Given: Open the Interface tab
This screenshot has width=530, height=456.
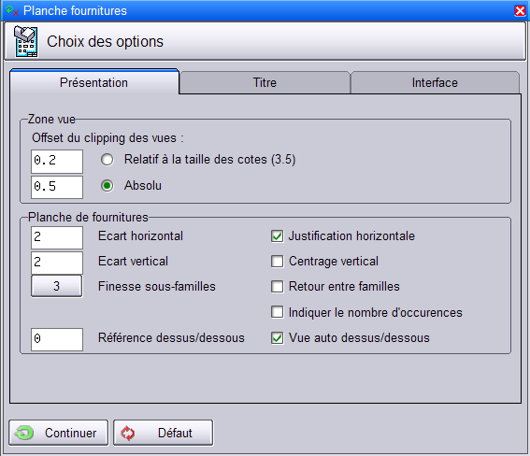Looking at the screenshot, I should pos(435,83).
